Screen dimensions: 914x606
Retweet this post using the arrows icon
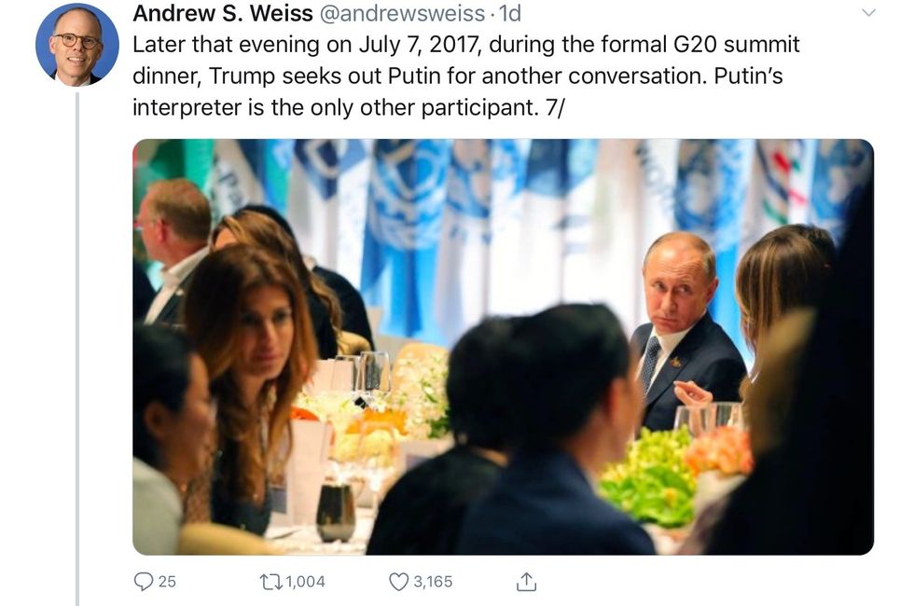[270, 582]
